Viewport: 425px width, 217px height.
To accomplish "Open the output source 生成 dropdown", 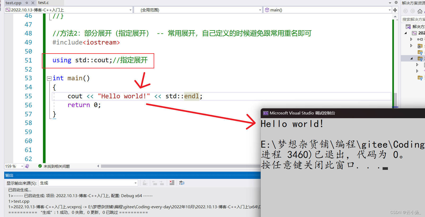I will click(88, 183).
